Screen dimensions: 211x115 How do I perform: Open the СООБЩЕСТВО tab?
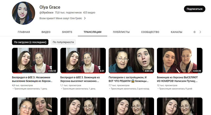pos(150,32)
